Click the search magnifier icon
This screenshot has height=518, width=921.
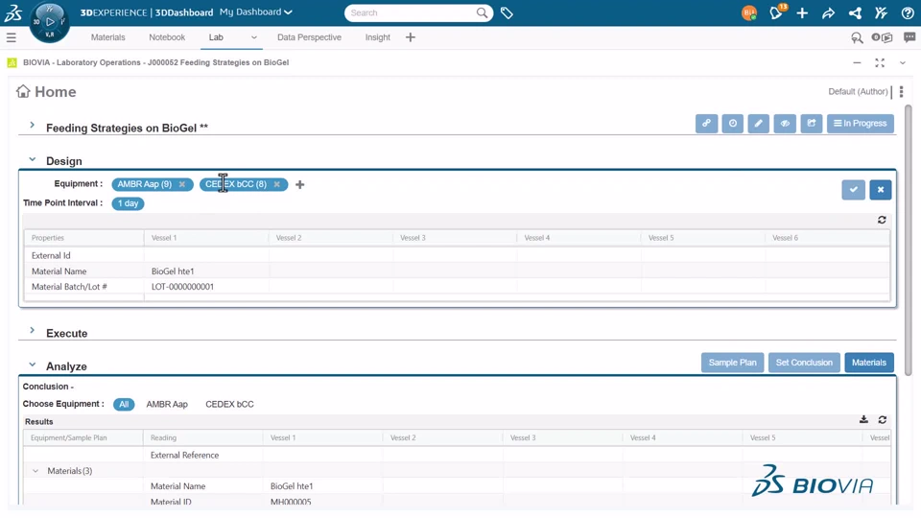[x=482, y=12]
